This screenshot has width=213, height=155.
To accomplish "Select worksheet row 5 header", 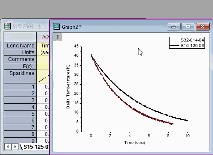I will pos(20,114).
